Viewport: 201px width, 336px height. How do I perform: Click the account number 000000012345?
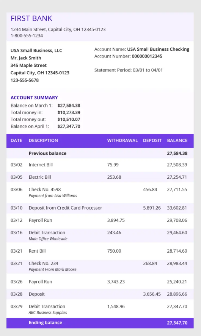click(147, 56)
